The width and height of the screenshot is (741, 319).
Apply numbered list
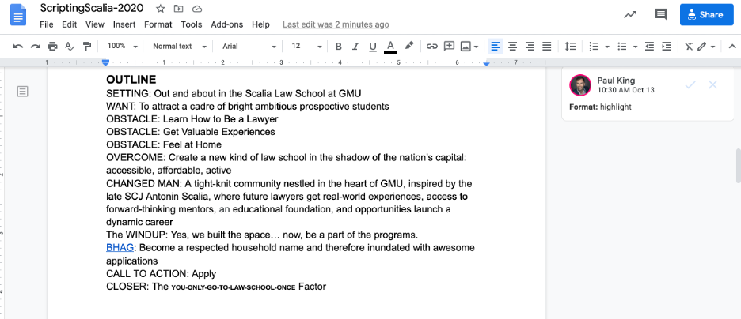594,46
